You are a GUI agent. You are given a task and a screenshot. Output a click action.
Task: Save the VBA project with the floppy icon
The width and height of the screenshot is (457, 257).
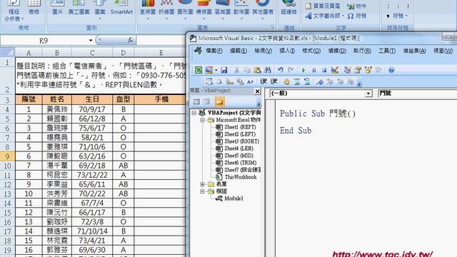click(x=224, y=70)
